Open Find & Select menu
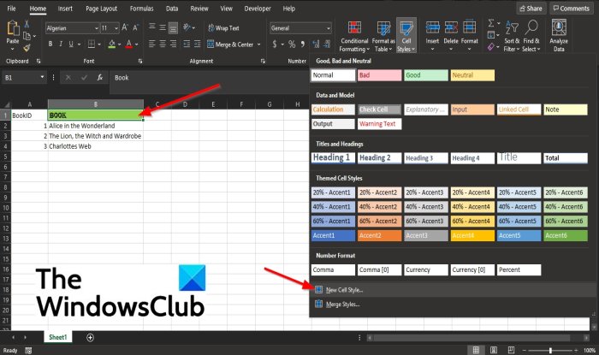The width and height of the screenshot is (599, 355). 531,36
